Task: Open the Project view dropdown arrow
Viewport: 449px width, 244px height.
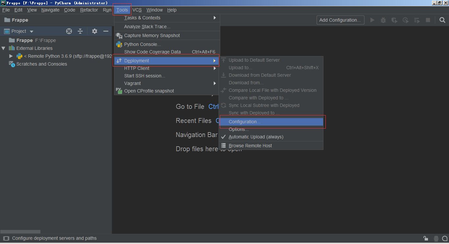Action: (x=32, y=31)
